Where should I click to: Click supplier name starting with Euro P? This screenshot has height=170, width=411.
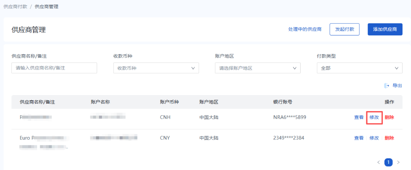coord(45,142)
